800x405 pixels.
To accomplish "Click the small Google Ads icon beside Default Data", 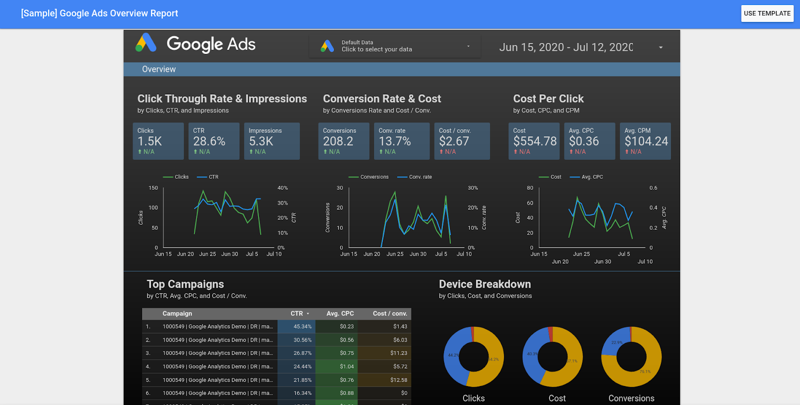I will pyautogui.click(x=327, y=46).
